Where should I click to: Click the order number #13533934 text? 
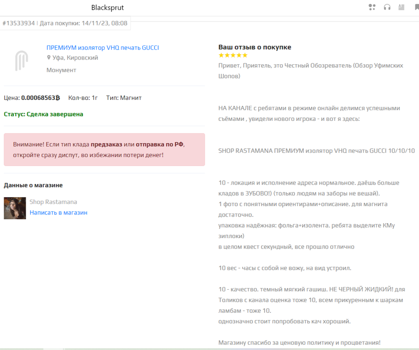[x=19, y=23]
